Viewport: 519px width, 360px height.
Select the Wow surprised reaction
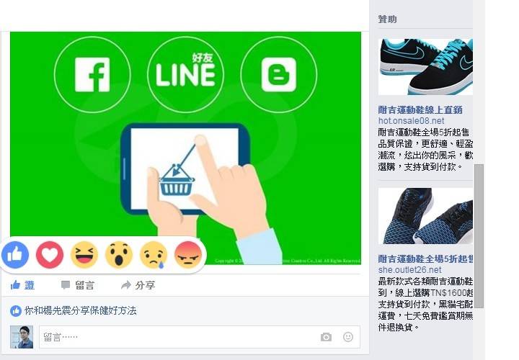[x=119, y=255]
